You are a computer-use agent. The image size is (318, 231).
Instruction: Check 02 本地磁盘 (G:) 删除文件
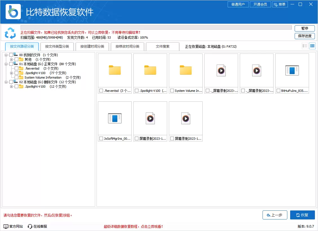11,82
